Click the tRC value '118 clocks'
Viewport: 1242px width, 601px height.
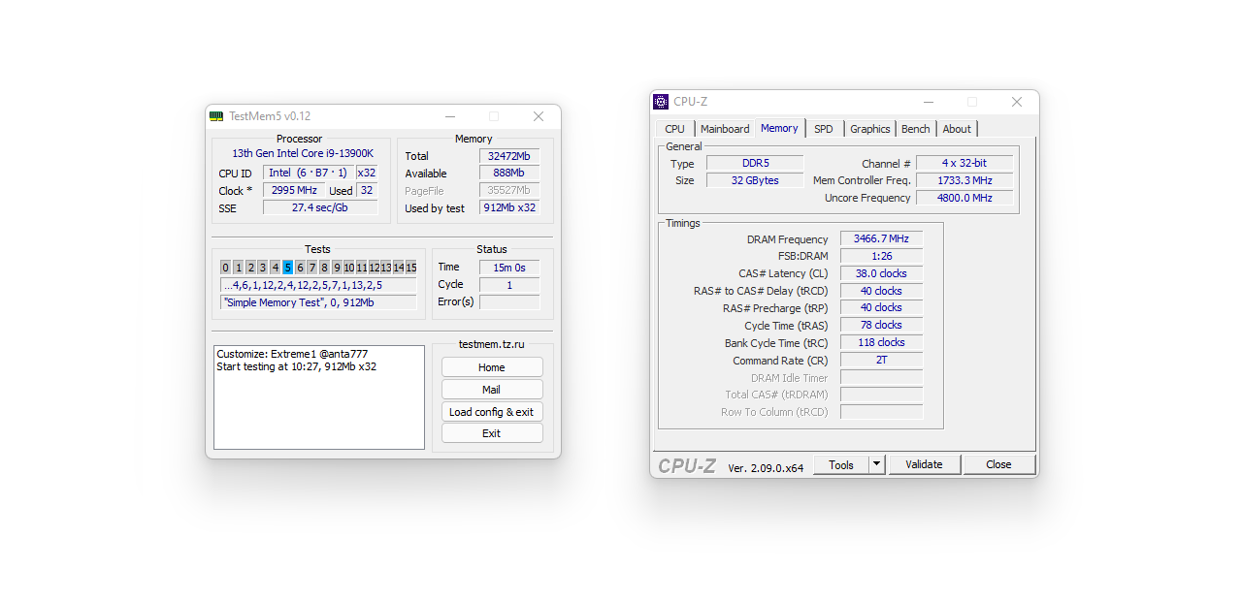tap(881, 343)
